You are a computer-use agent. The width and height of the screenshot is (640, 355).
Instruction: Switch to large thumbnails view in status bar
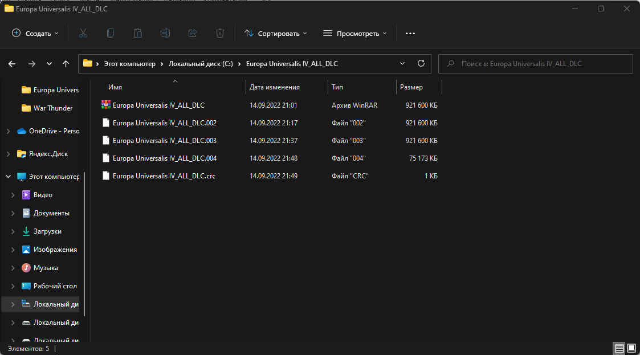(631, 349)
